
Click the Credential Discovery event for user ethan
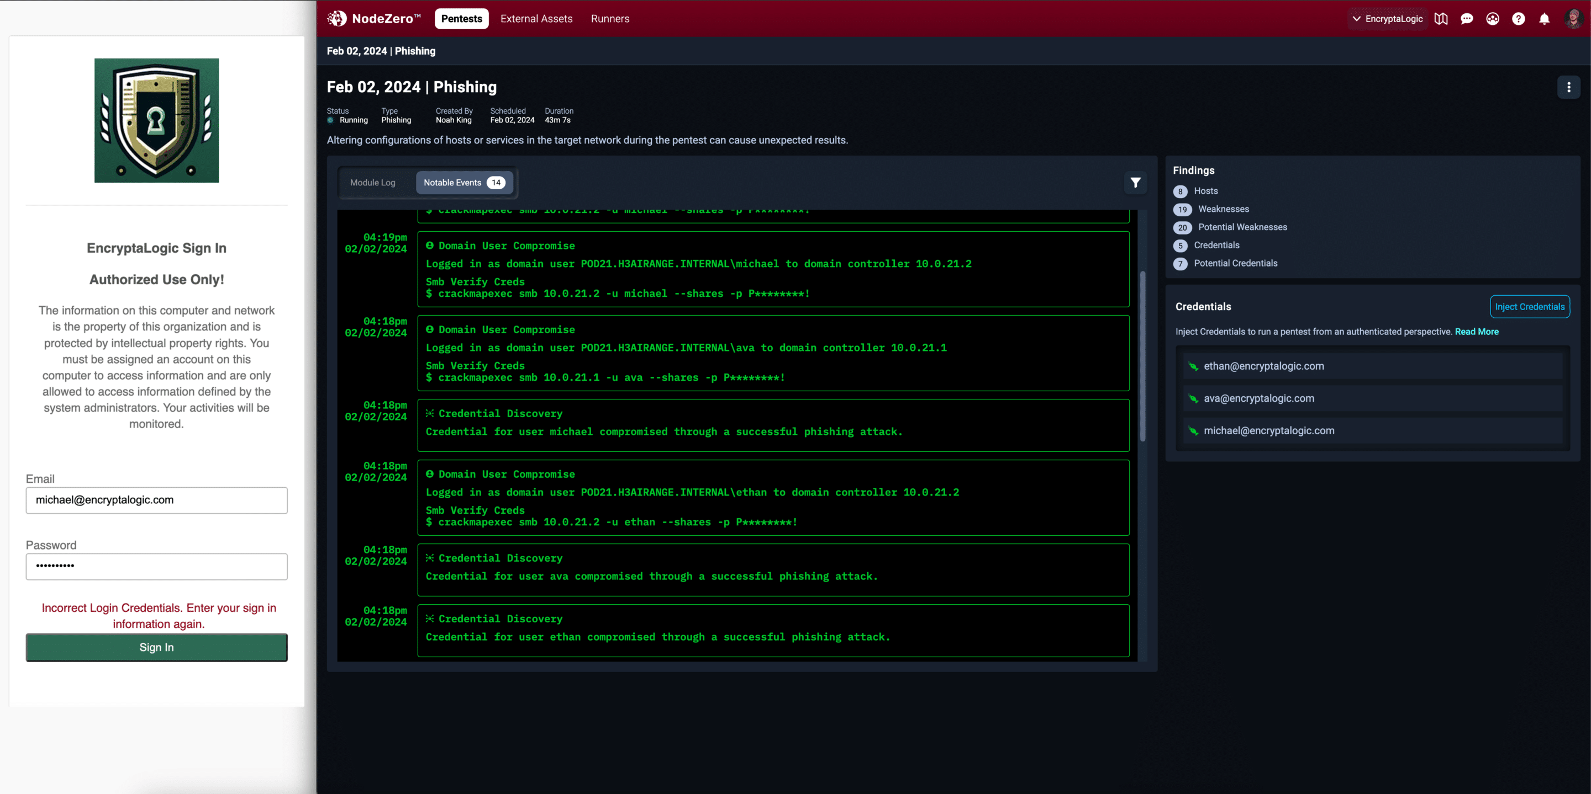(773, 631)
